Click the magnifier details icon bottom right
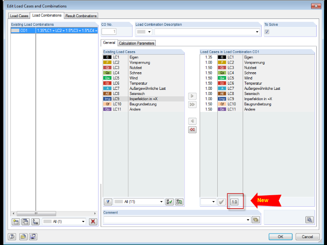This screenshot has width=327, height=245. point(309,220)
